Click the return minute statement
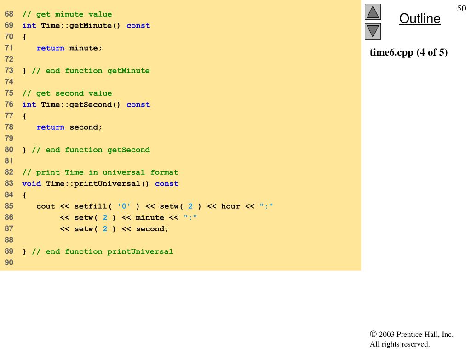The image size is (471, 353). (69, 48)
